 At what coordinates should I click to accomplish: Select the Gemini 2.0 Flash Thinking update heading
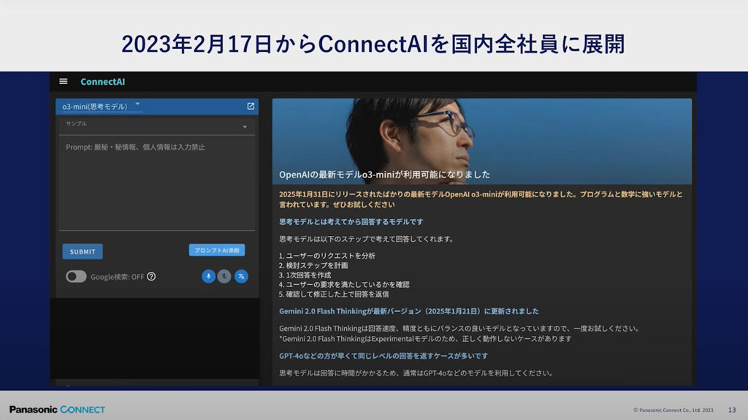pos(409,311)
